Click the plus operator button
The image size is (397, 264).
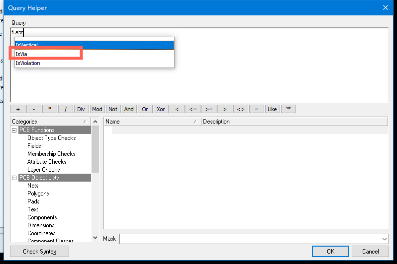(x=18, y=109)
